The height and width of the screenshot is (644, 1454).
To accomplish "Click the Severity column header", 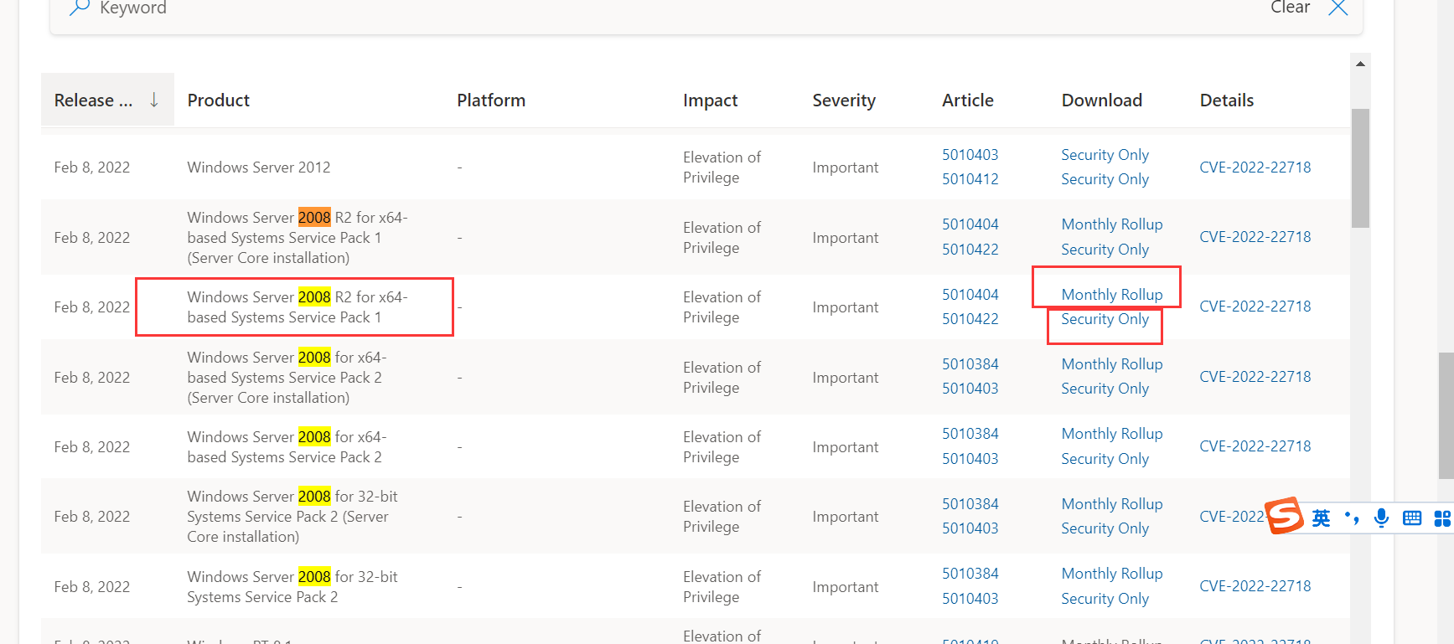I will pos(844,100).
